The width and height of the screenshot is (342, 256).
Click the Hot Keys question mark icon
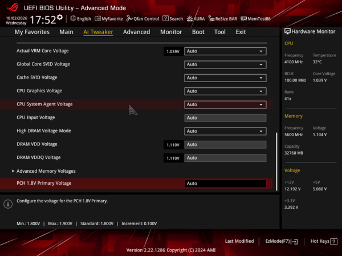333,241
